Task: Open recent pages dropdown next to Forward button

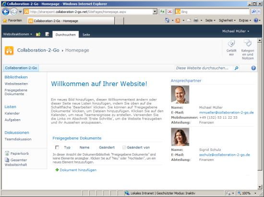Action: coord(20,12)
